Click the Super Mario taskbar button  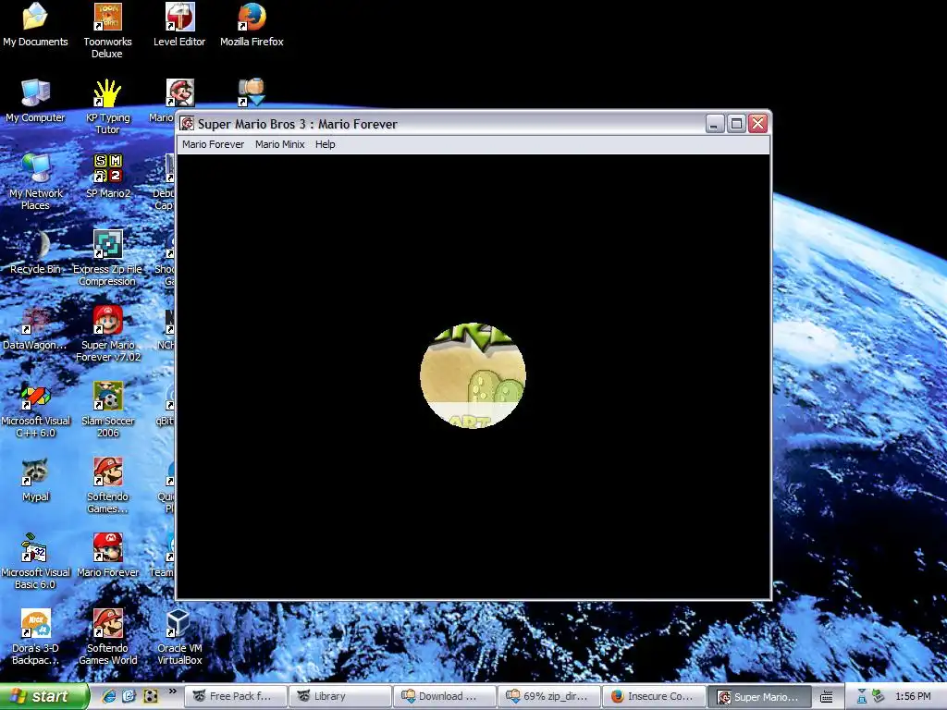coord(758,696)
